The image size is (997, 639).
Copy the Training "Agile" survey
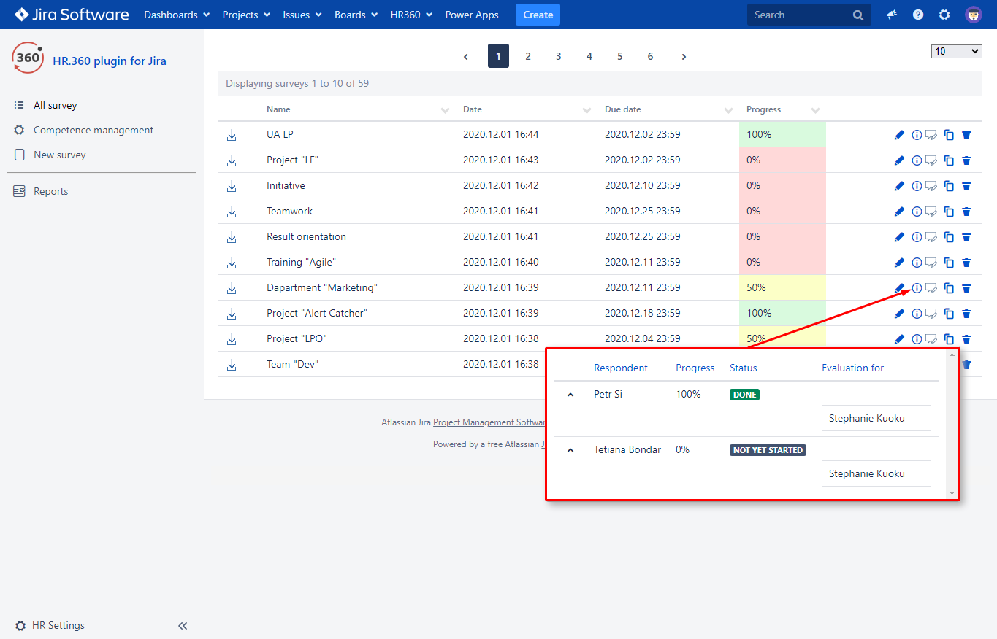[949, 263]
